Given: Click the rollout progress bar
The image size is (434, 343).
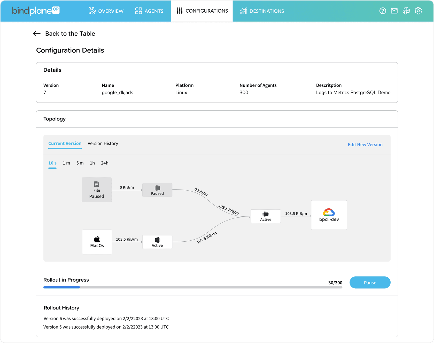Looking at the screenshot, I should 193,287.
